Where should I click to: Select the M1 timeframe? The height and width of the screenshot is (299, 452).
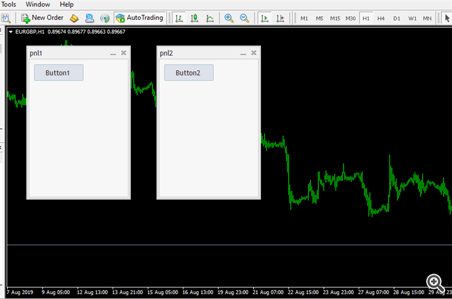pos(304,19)
